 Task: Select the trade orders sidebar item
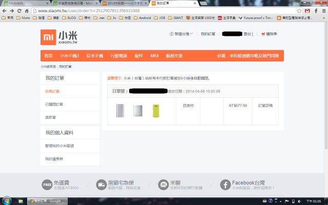click(52, 91)
